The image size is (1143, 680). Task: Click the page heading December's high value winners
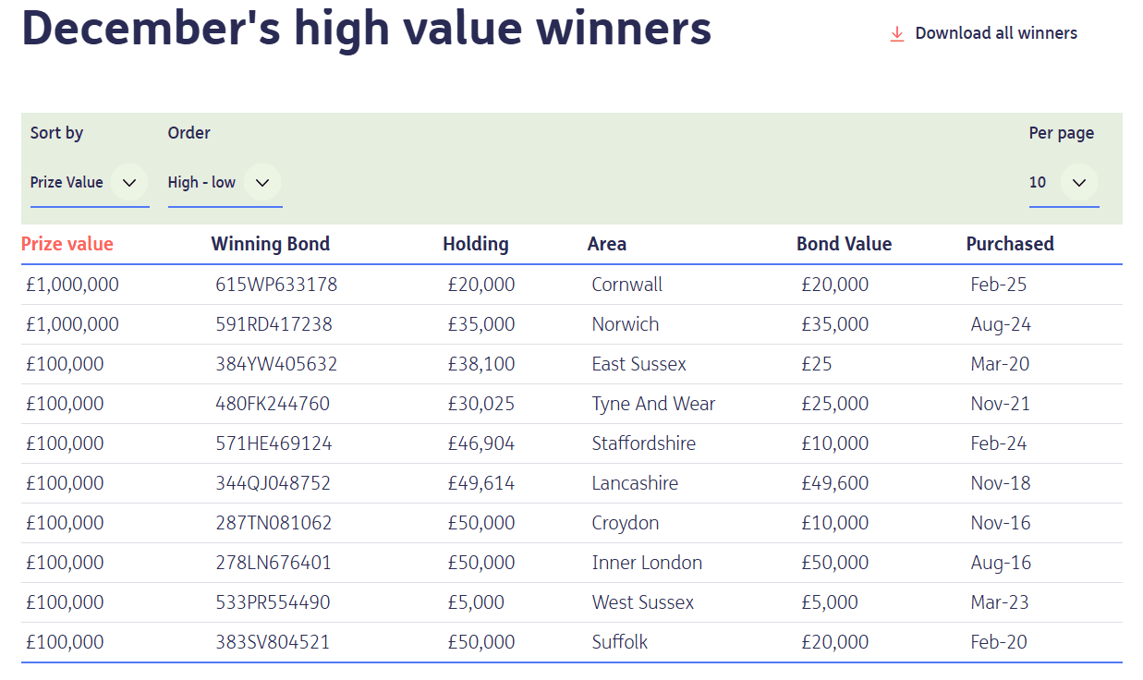tap(367, 28)
